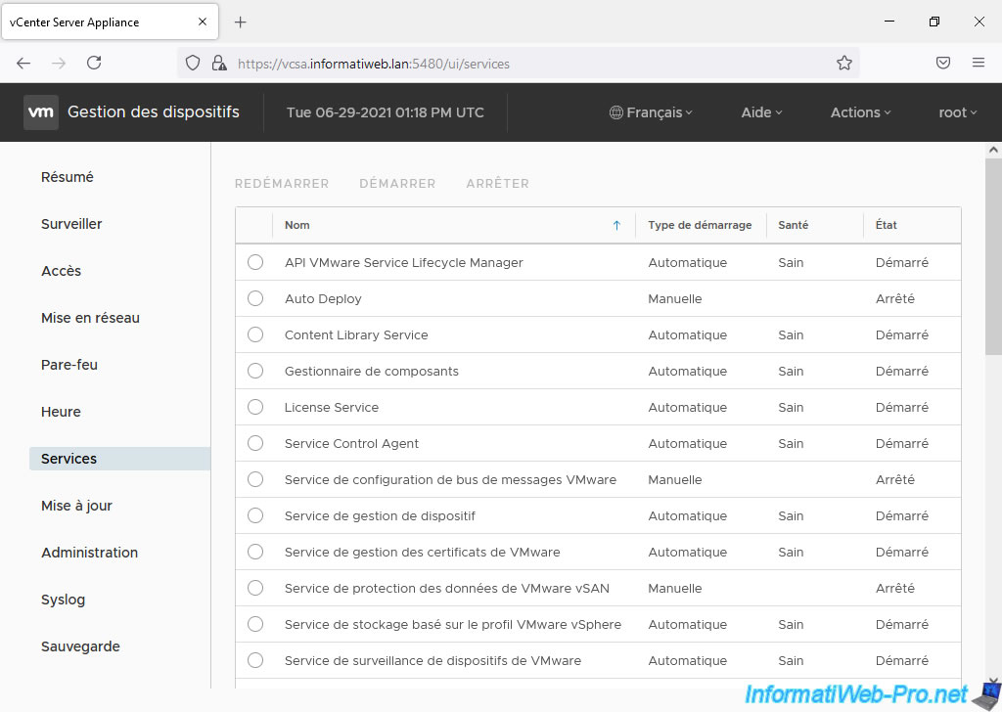The width and height of the screenshot is (1002, 712).
Task: Select the Gestionnaire de composants radio
Action: coord(255,371)
